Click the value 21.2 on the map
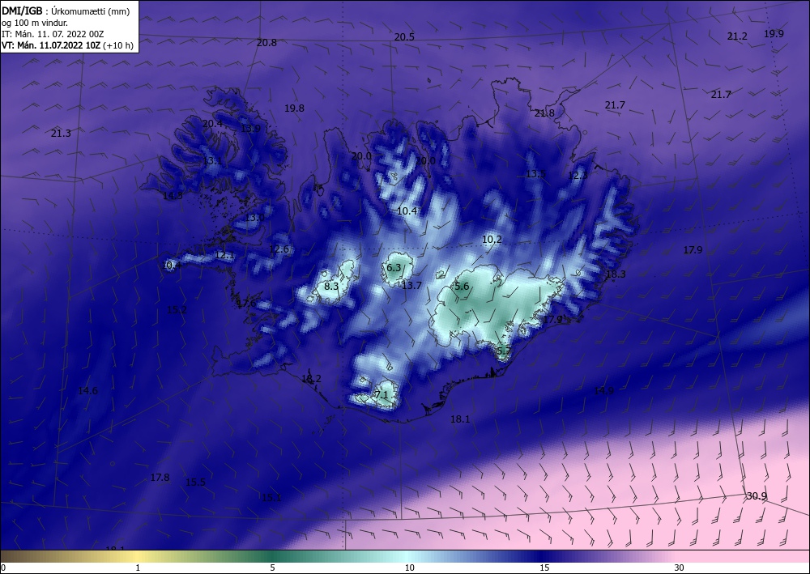This screenshot has width=810, height=574. point(737,36)
